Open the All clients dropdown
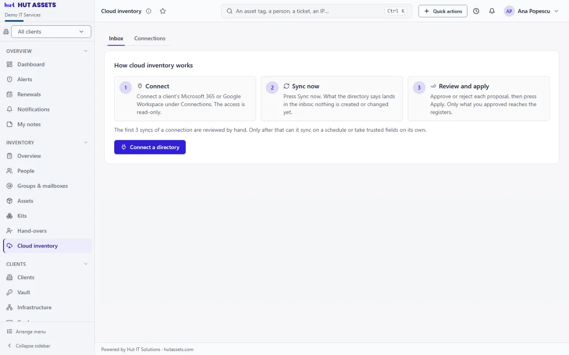 (x=51, y=32)
